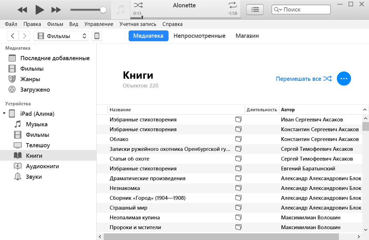Rewind to the previous track
Viewport: 369px width, 240px height.
click(x=22, y=10)
